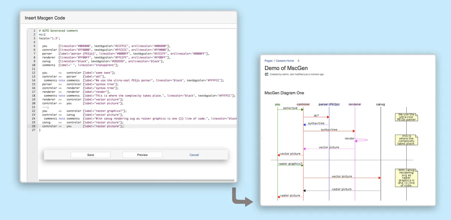Click the '# AUTO Generated comment' code line
The image size is (451, 220).
(x=58, y=30)
